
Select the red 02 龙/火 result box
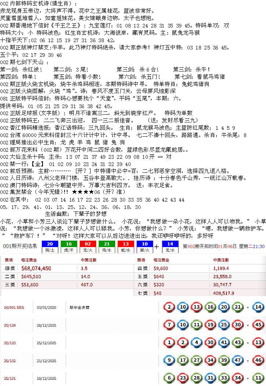pos(88,247)
